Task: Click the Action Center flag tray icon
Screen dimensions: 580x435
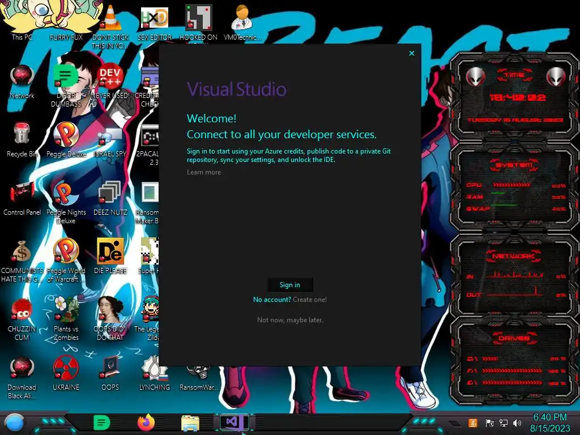Action: (490, 423)
